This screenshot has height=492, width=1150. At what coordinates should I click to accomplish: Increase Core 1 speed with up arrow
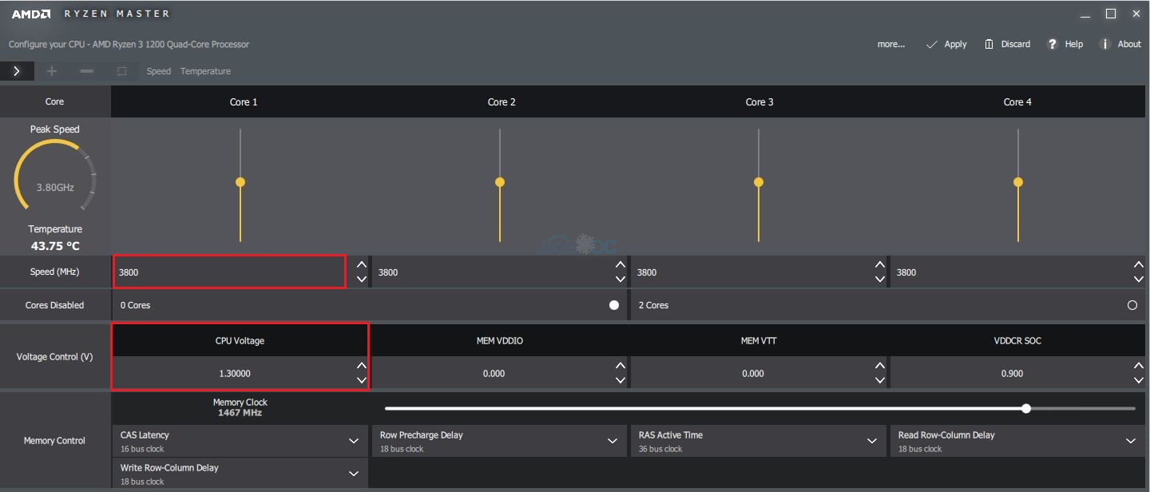[x=362, y=264]
